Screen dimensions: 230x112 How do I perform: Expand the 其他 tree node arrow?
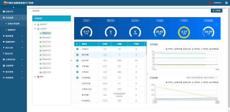(x=35, y=77)
